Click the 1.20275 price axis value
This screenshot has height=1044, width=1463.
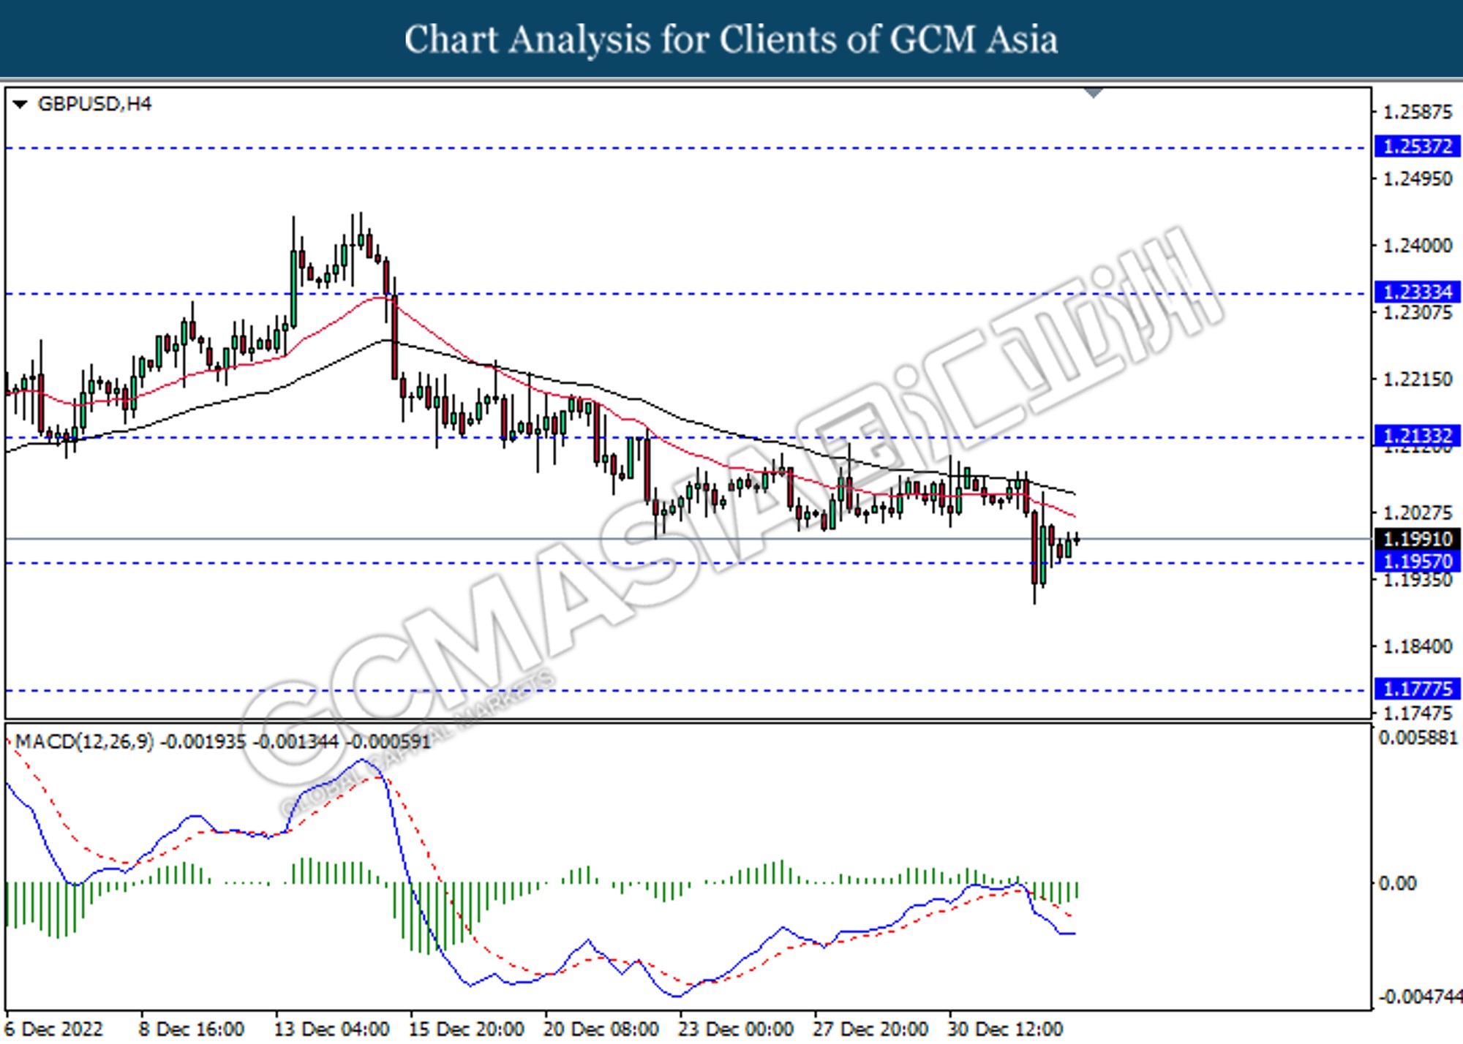(1418, 513)
